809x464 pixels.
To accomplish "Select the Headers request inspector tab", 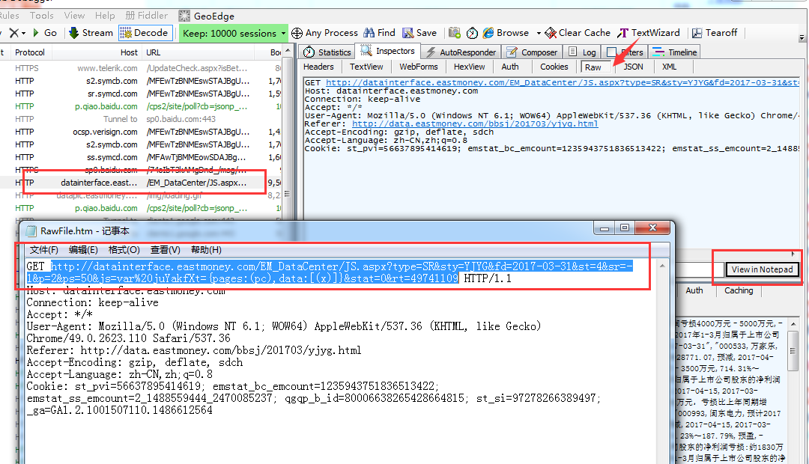I will click(x=318, y=67).
